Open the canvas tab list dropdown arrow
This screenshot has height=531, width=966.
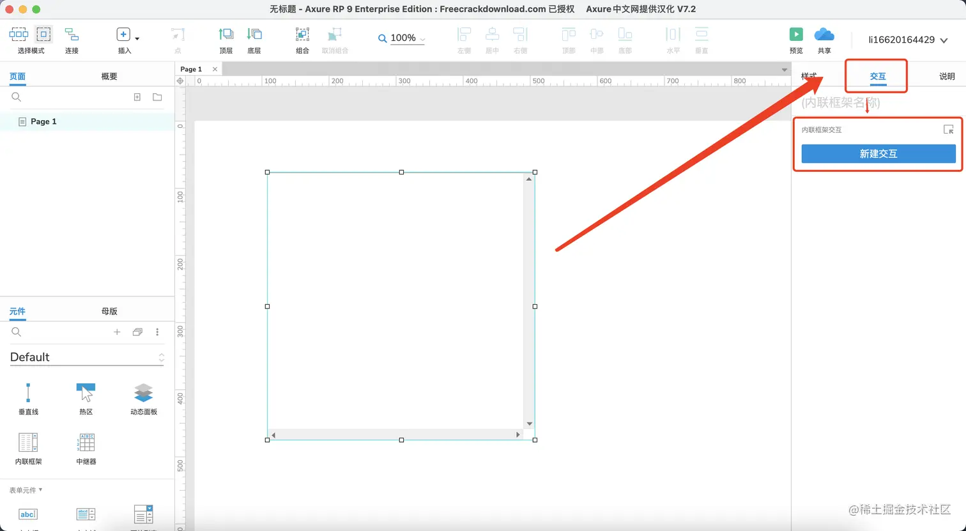[x=785, y=70]
